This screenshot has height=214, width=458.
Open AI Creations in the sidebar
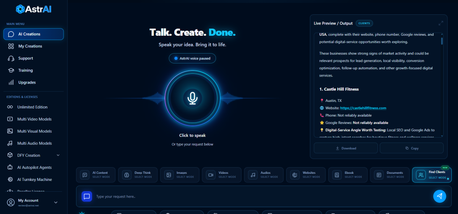pos(34,34)
